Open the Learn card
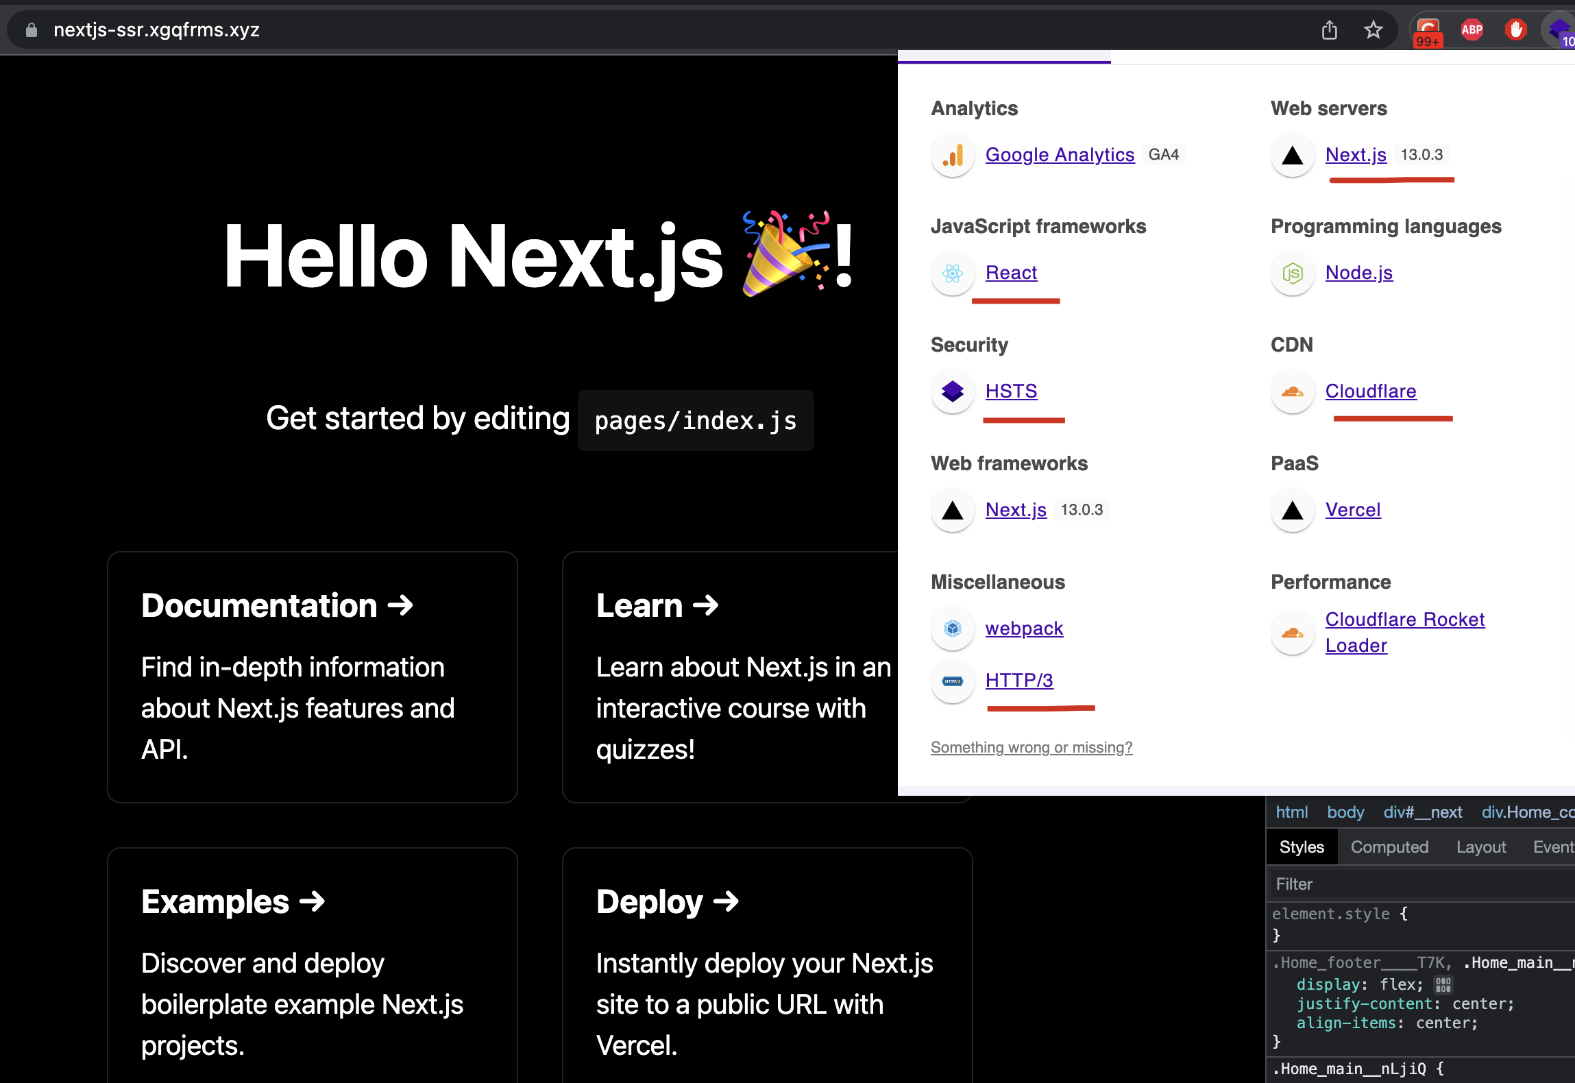The image size is (1575, 1083). (x=730, y=677)
